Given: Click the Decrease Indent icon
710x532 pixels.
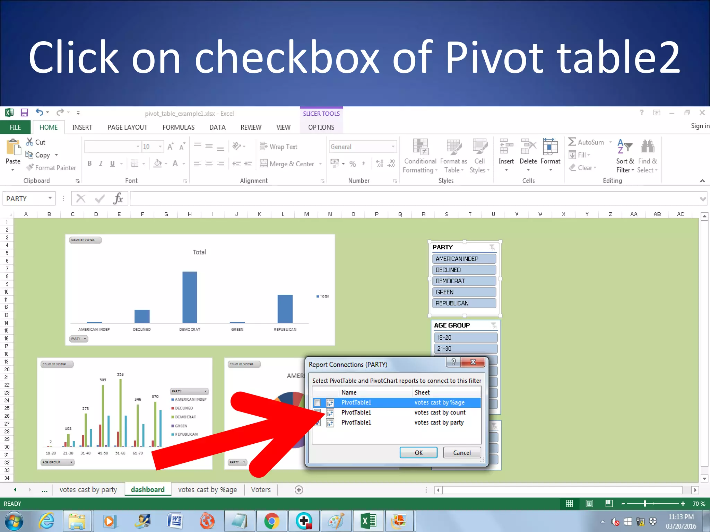Looking at the screenshot, I should tap(236, 163).
